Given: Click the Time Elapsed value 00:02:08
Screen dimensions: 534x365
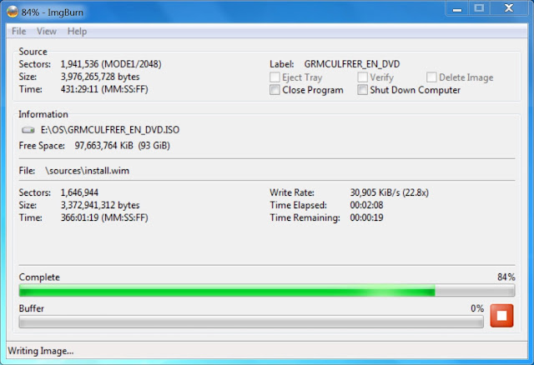Looking at the screenshot, I should click(366, 205).
